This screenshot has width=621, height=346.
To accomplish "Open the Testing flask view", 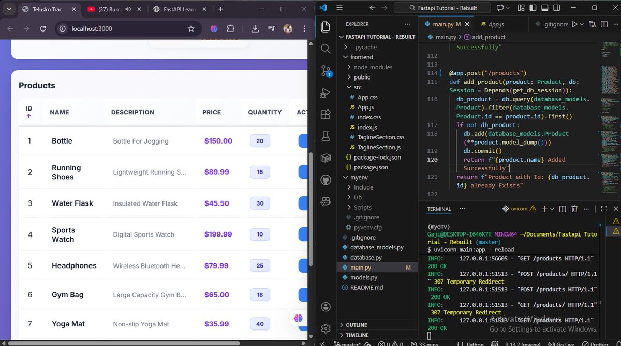I will 326,136.
